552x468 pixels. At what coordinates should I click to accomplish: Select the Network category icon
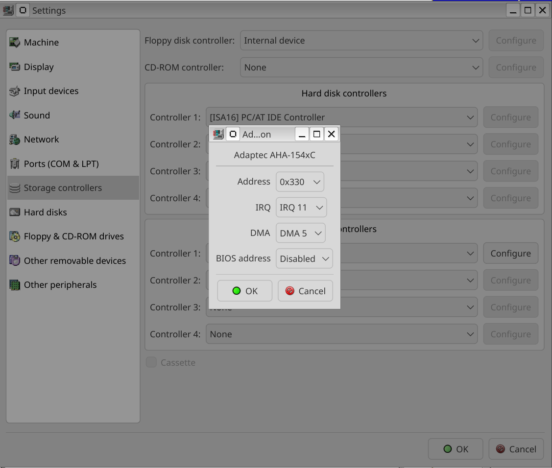[15, 140]
